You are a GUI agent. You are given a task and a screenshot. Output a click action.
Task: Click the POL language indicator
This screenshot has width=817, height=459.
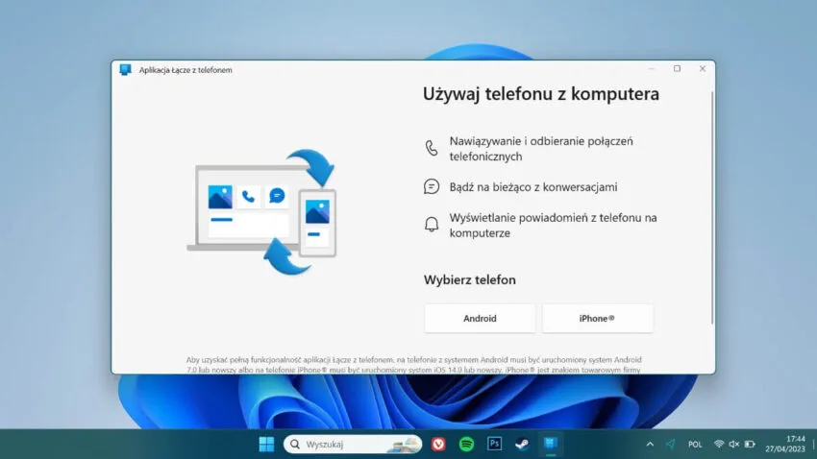click(x=695, y=445)
